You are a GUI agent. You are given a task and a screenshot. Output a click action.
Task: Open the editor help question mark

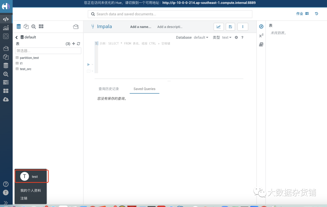(242, 37)
